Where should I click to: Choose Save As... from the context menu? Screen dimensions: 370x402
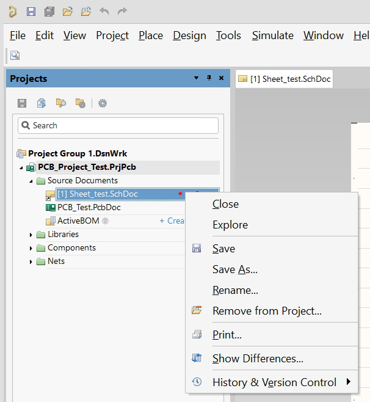(272, 269)
